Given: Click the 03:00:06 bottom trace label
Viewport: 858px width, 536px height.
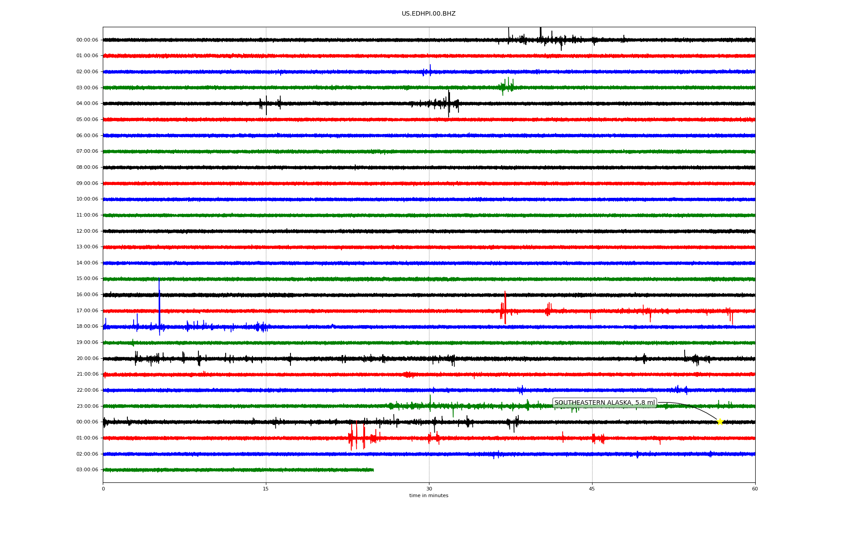Looking at the screenshot, I should coord(87,470).
